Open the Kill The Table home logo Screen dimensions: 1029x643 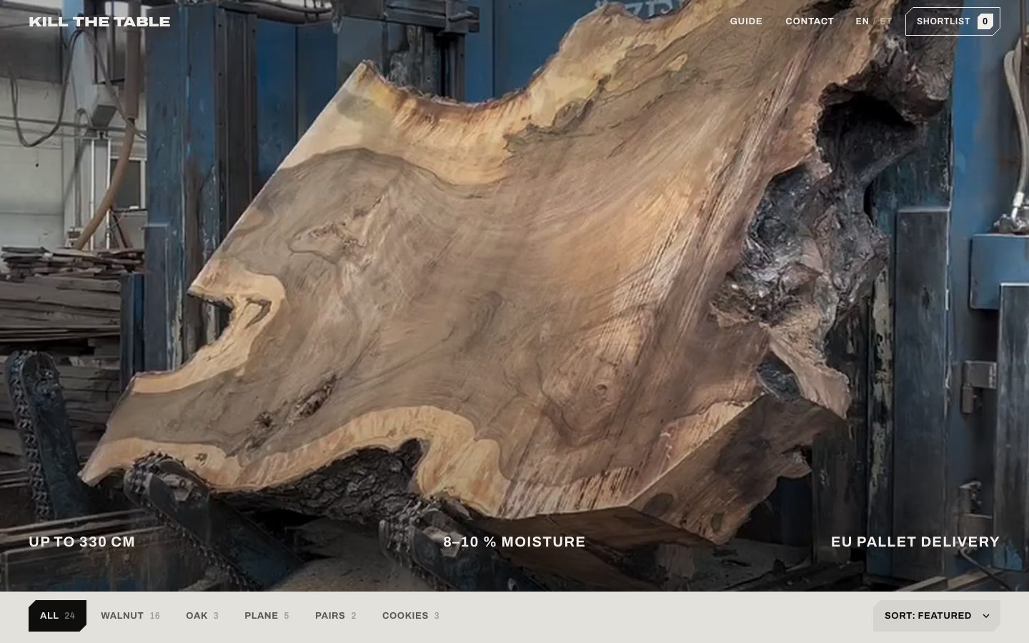(99, 21)
